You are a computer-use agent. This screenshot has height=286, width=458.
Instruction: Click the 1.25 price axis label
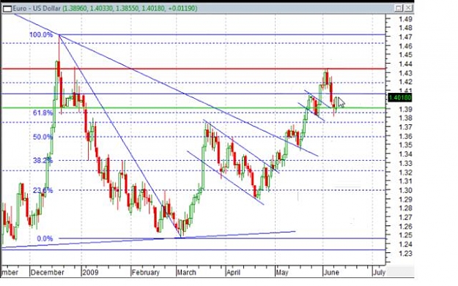(x=405, y=236)
